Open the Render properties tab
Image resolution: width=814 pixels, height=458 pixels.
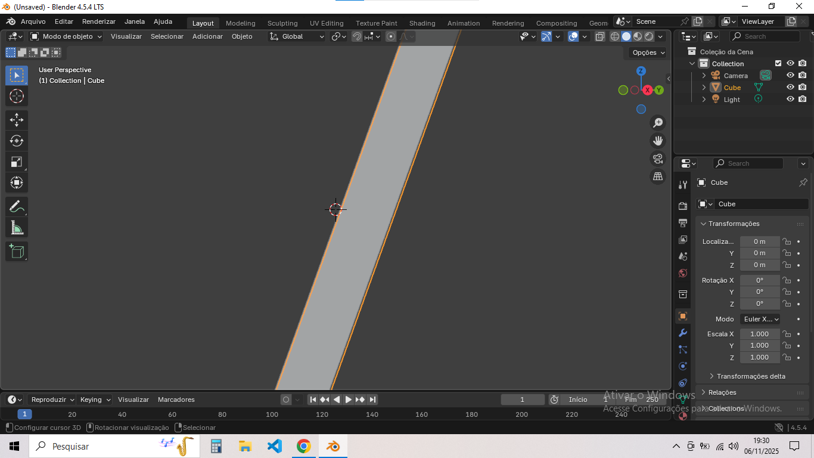(683, 206)
